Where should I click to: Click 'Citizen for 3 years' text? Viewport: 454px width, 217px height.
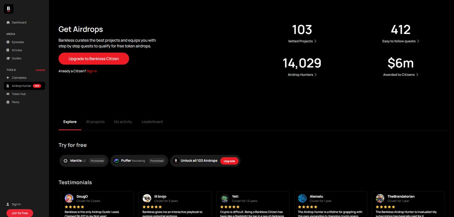(x=166, y=201)
